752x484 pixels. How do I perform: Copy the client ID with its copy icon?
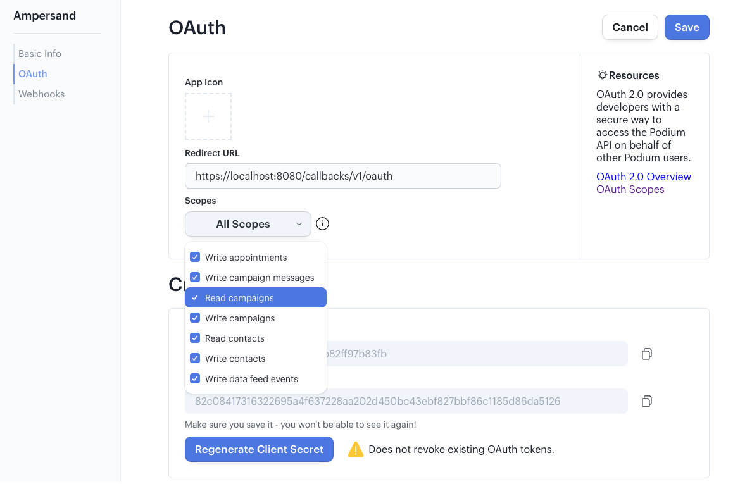tap(646, 354)
